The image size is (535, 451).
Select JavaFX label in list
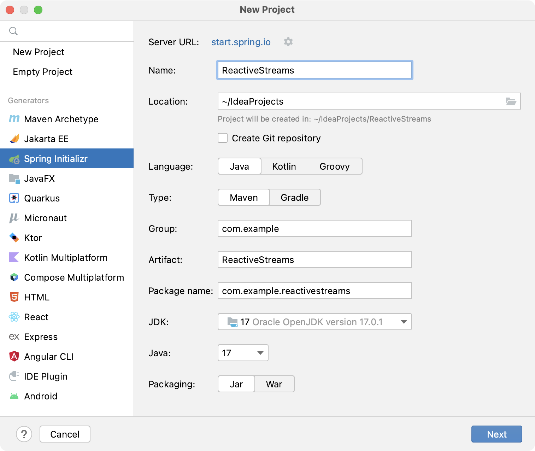(x=40, y=178)
